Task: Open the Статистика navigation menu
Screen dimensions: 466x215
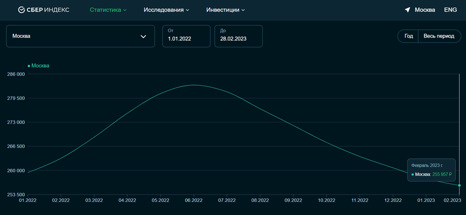Action: (108, 10)
